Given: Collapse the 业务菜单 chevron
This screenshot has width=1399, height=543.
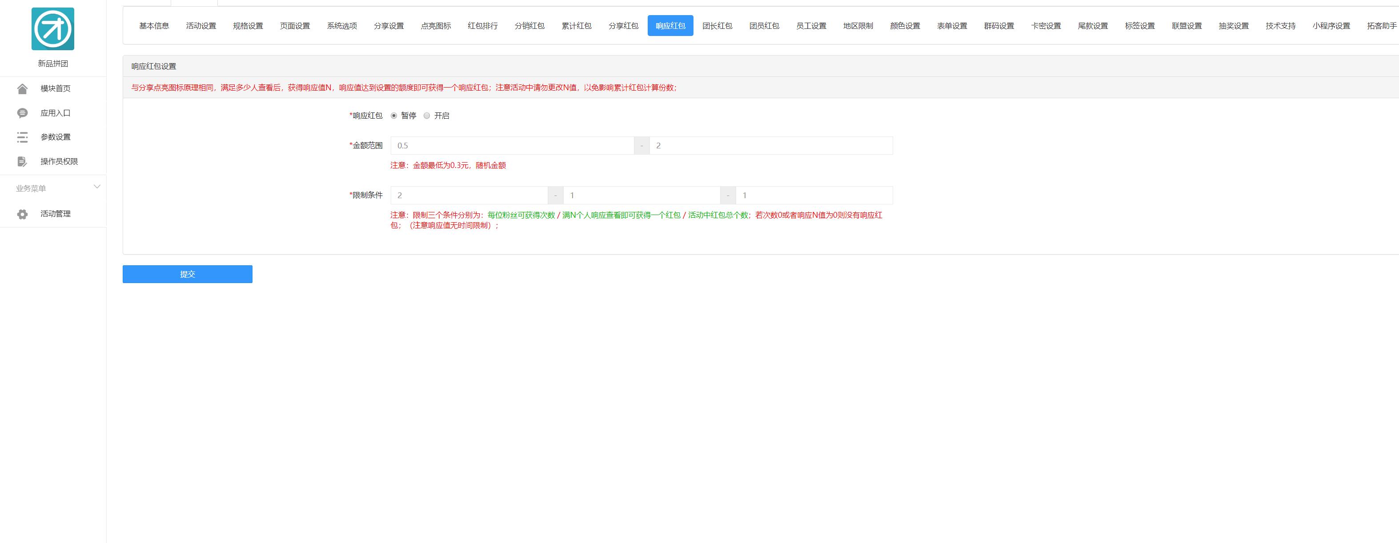Looking at the screenshot, I should coord(97,188).
